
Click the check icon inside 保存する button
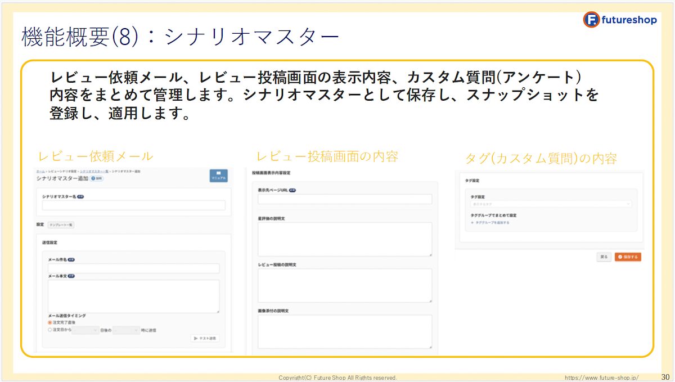[620, 257]
